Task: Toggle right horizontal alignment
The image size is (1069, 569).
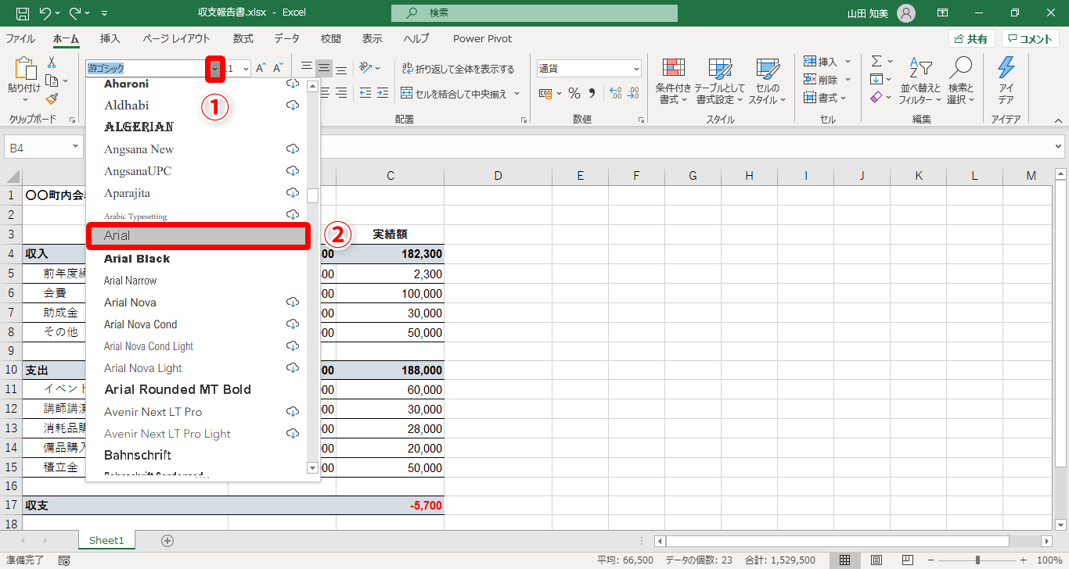Action: tap(341, 93)
